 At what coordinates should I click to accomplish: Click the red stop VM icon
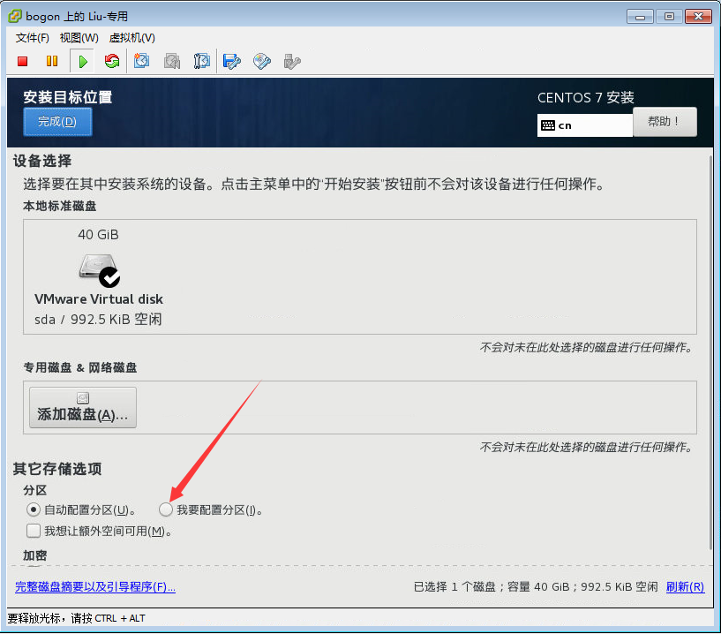[22, 61]
